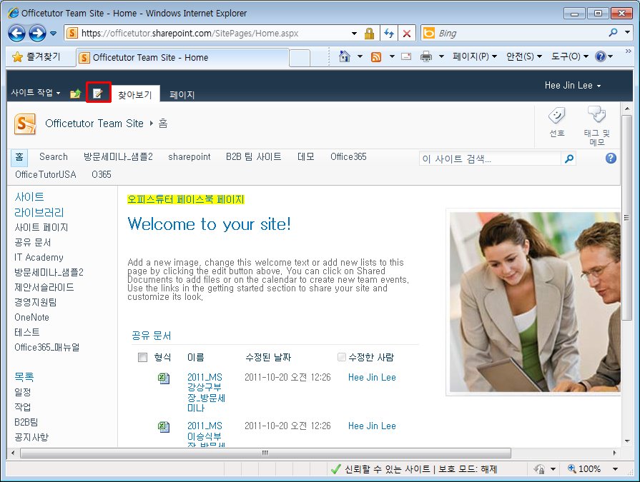Viewport: 640px width, 482px height.
Task: Open the Search top navigation link
Action: (54, 157)
